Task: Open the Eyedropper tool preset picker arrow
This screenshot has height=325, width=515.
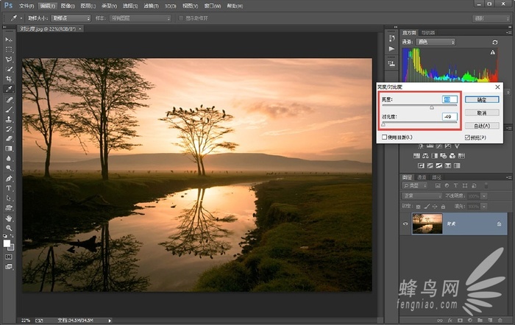Action: 21,18
